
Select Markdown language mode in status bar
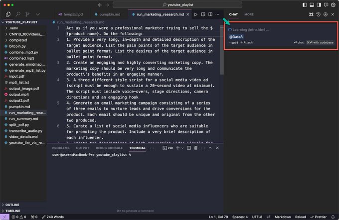coord(282,217)
